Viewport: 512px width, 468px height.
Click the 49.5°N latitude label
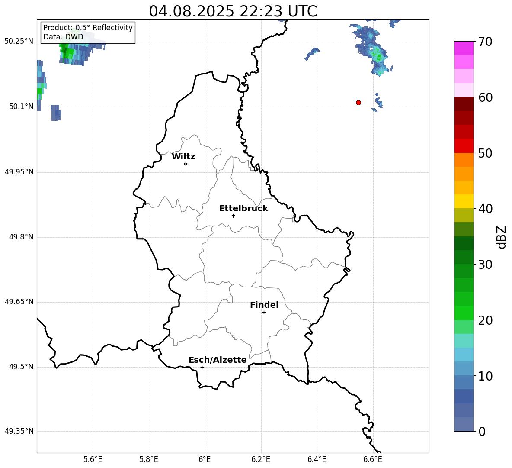(21, 367)
